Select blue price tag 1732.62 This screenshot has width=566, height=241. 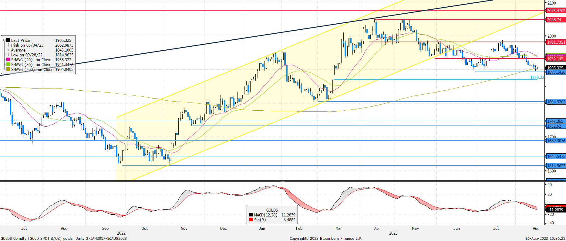tap(556, 126)
